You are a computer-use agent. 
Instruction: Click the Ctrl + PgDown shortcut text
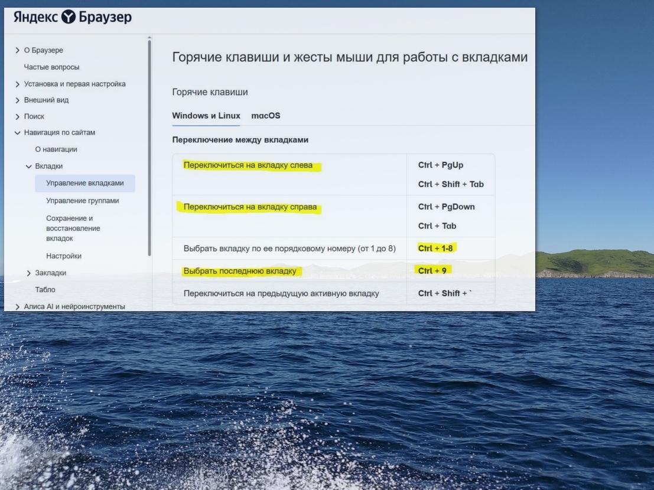pos(446,207)
